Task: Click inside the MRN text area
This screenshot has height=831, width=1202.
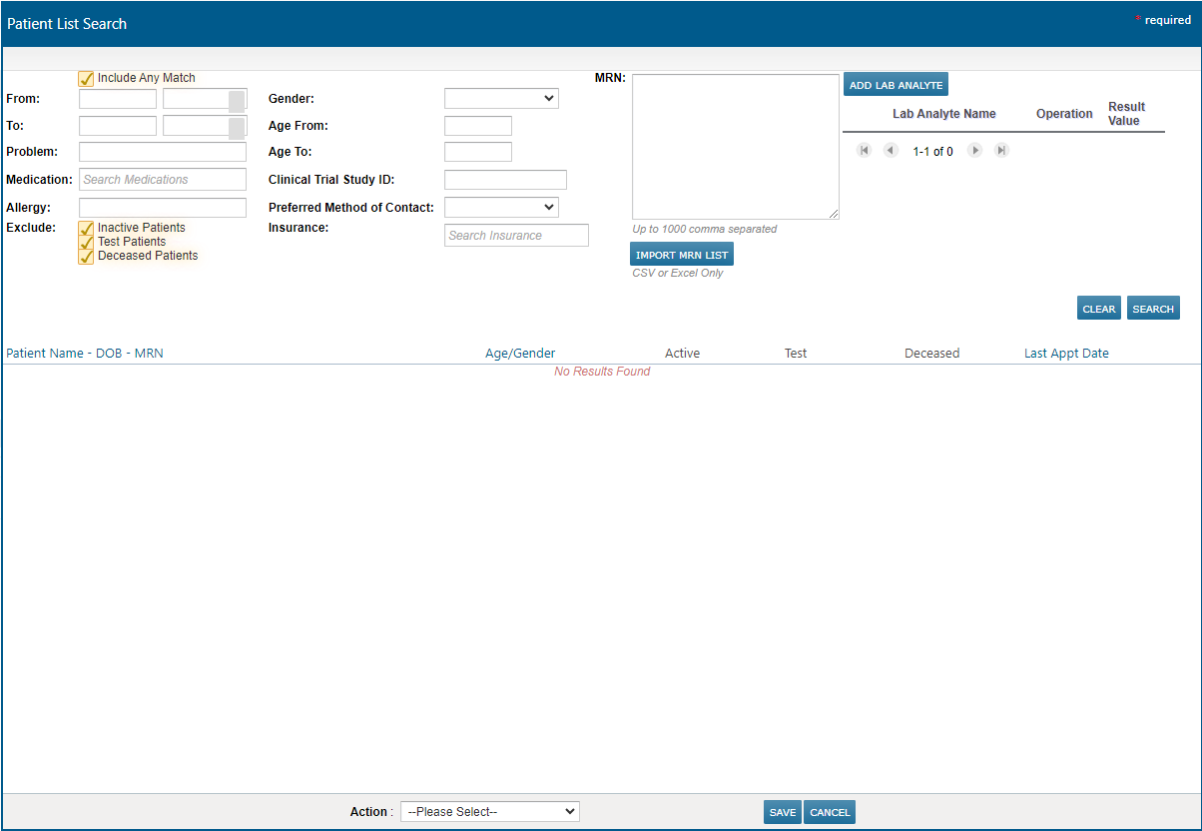Action: point(734,145)
